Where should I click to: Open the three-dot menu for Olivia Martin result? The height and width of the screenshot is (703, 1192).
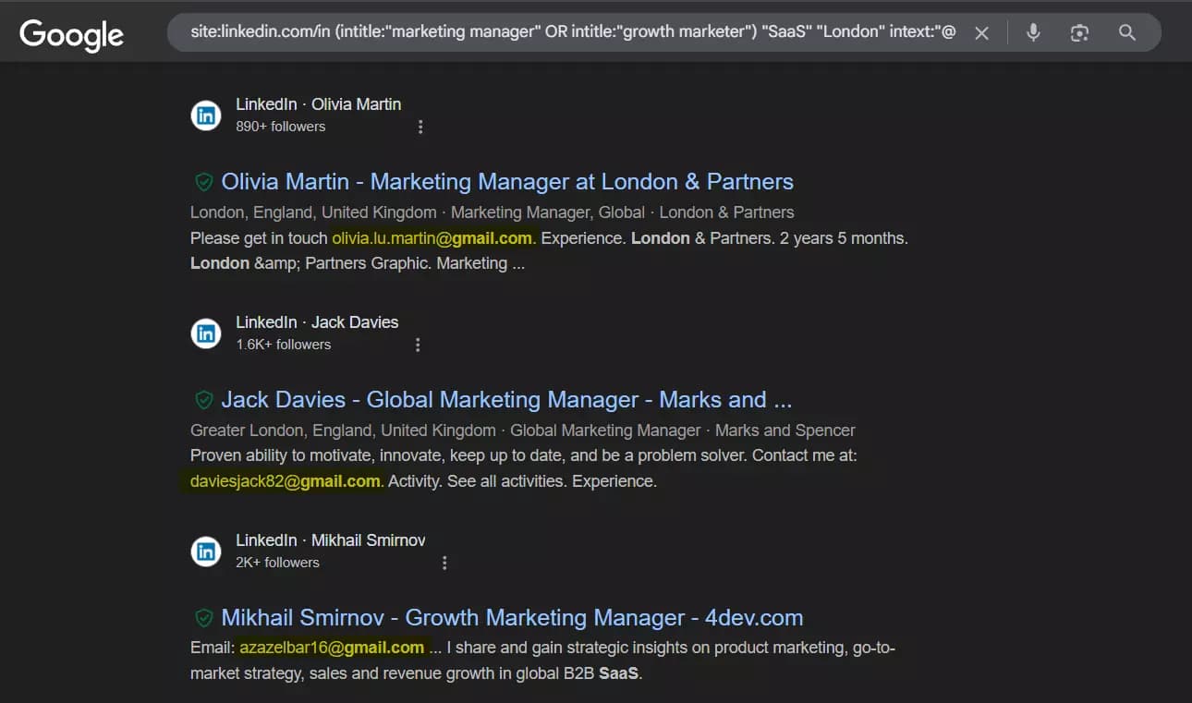coord(420,127)
